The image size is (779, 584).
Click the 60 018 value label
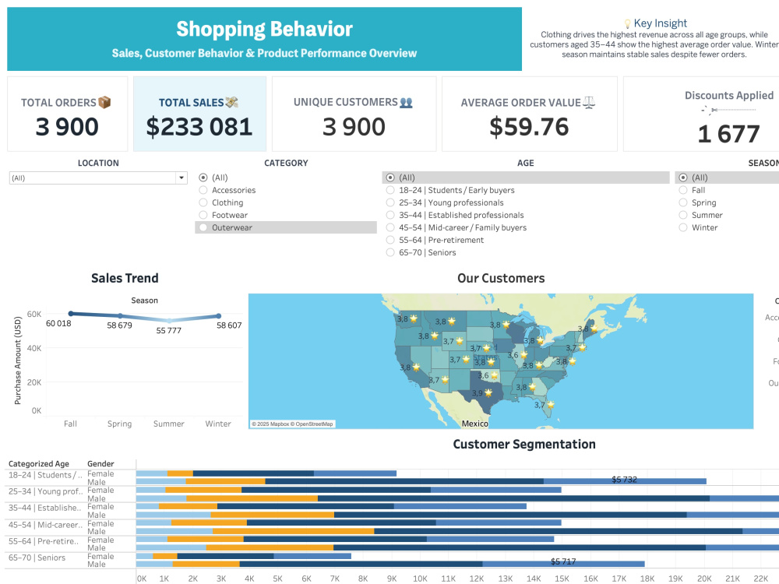click(58, 323)
